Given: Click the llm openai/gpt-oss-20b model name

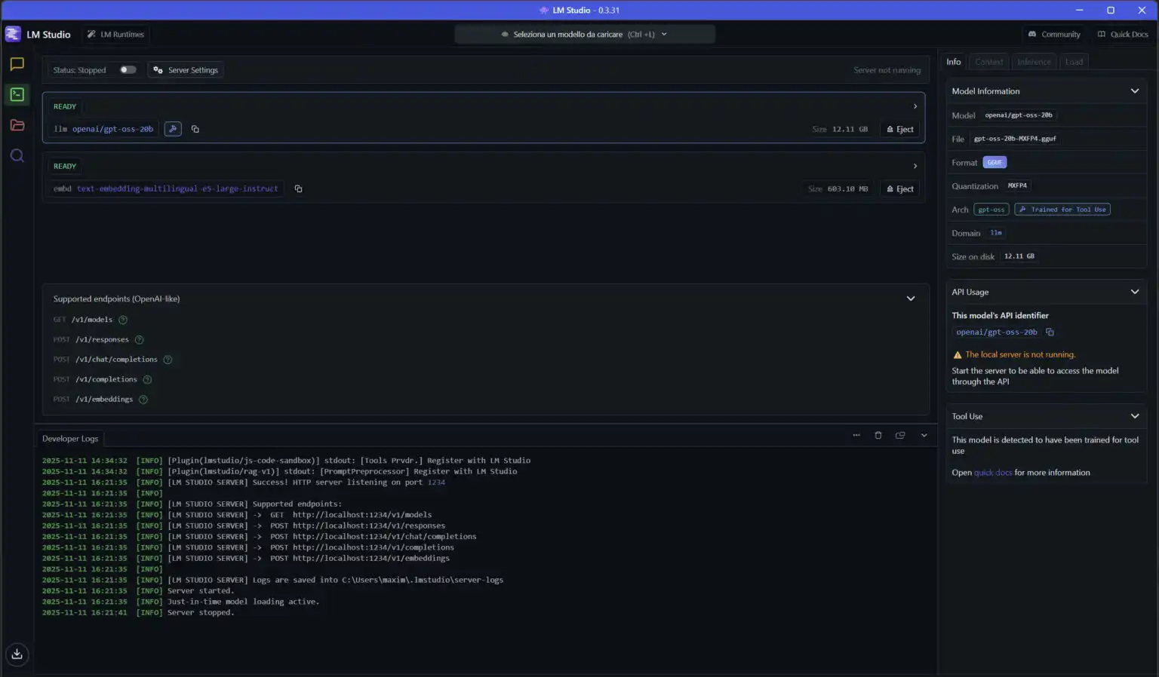Looking at the screenshot, I should coord(104,129).
